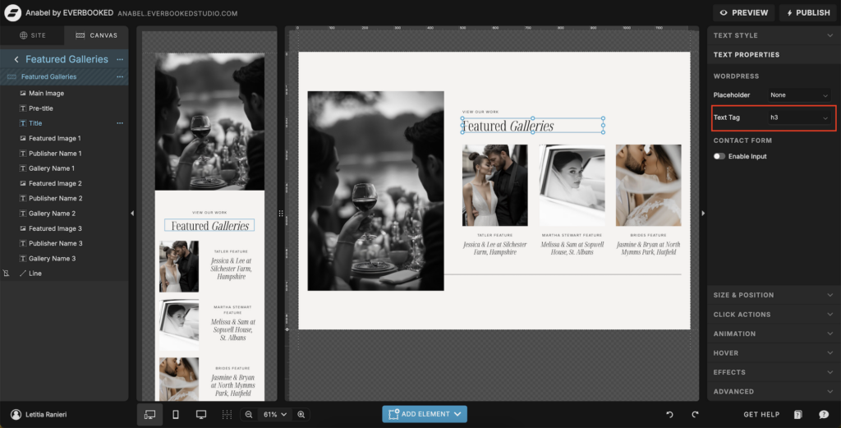
Task: Select the Tatler feature gallery image
Action: [x=494, y=185]
